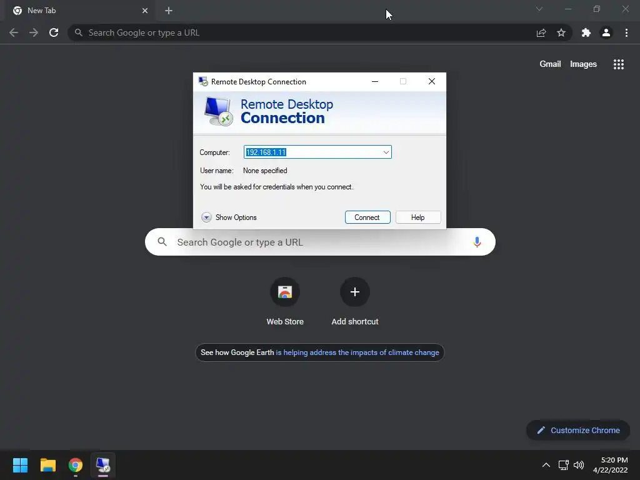Open the taskbar clock and date
This screenshot has height=480, width=640.
pos(610,465)
